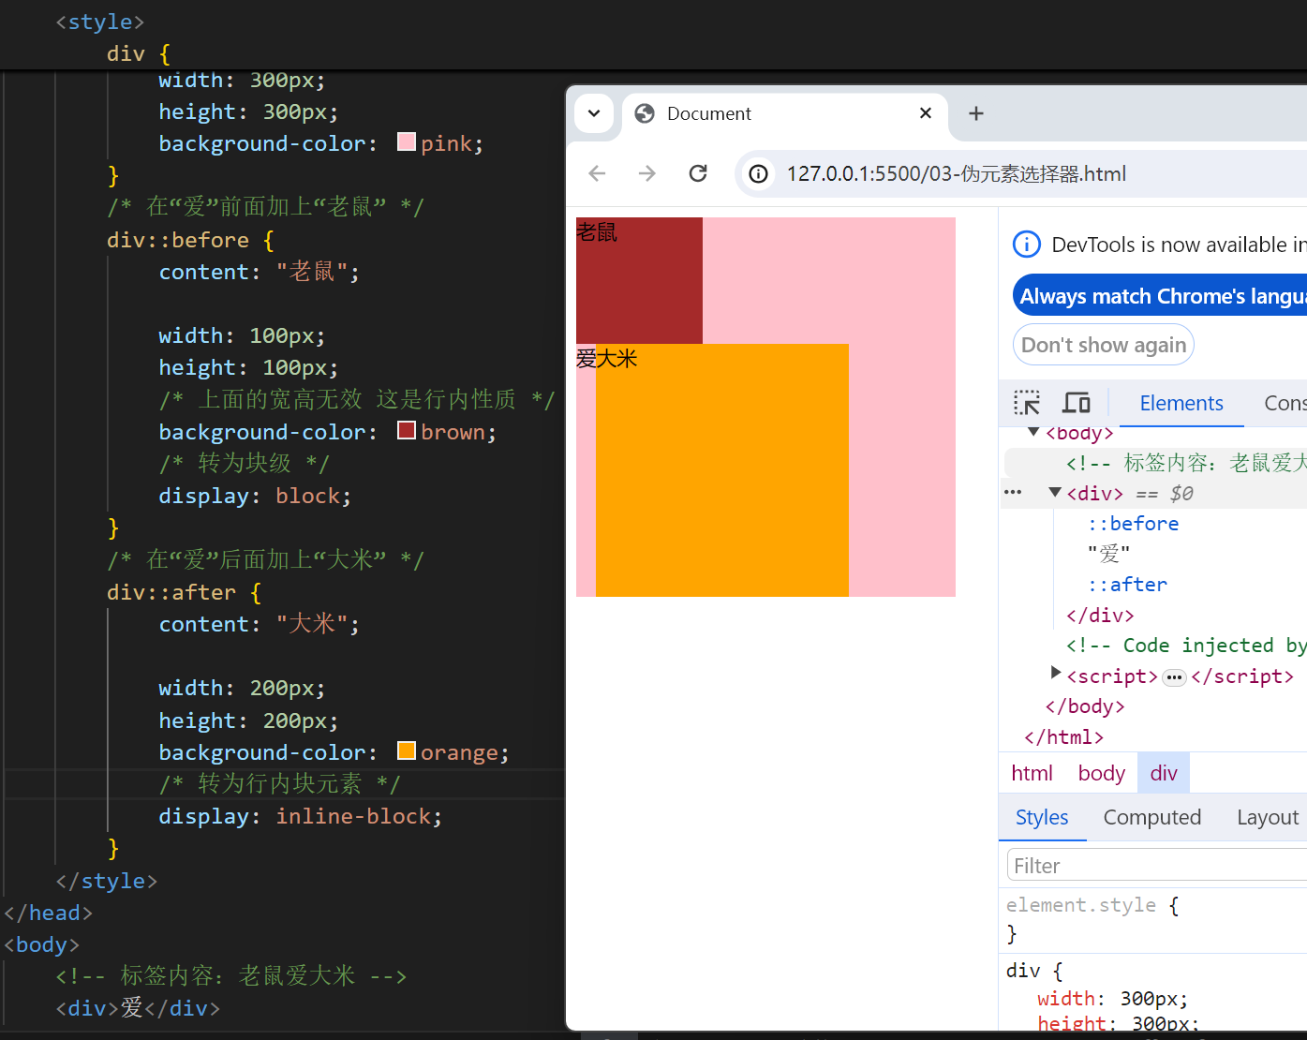Click div in the breadcrumb bar
1307x1040 pixels.
point(1164,773)
